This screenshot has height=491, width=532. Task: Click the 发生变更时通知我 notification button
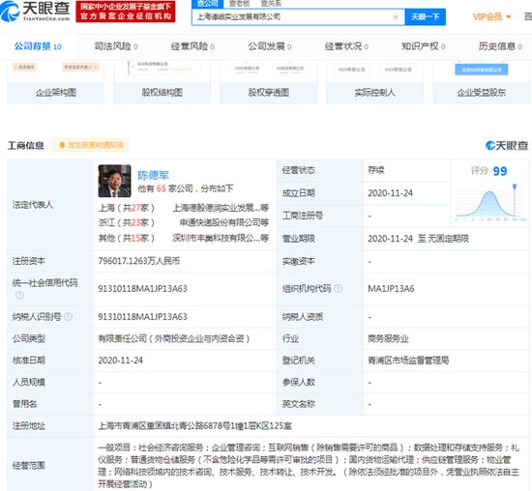(x=91, y=145)
